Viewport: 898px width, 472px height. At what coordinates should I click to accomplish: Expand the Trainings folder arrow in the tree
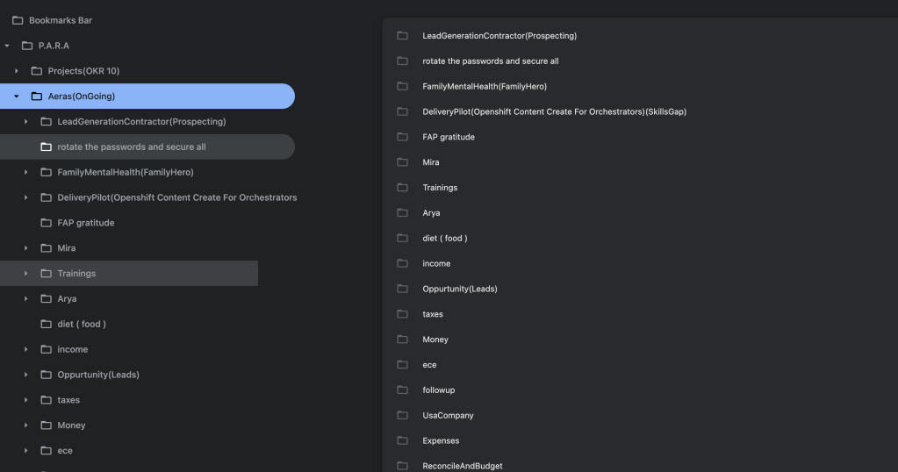tap(25, 274)
